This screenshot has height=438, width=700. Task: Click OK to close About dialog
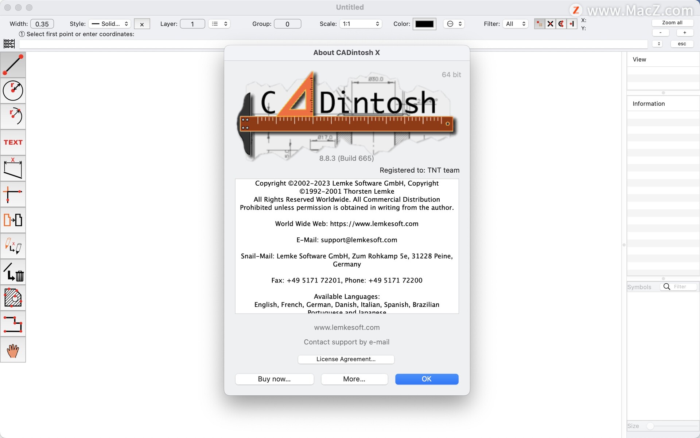(x=427, y=379)
